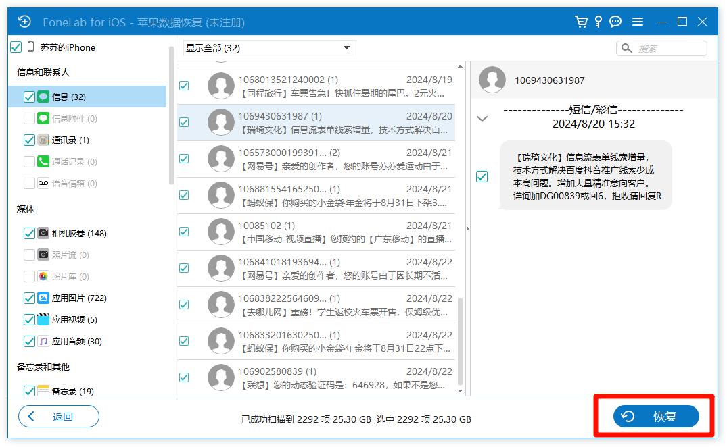Toggle checkbox for 苏苏的iPhone device
The height and width of the screenshot is (447, 727).
[x=16, y=47]
